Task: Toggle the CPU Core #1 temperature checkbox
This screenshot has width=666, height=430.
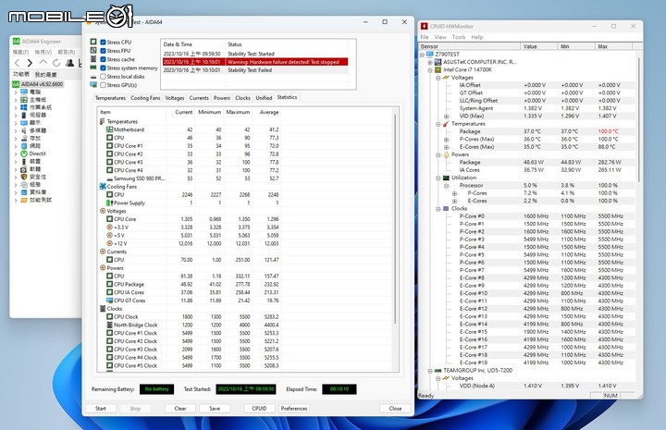Action: [x=109, y=145]
